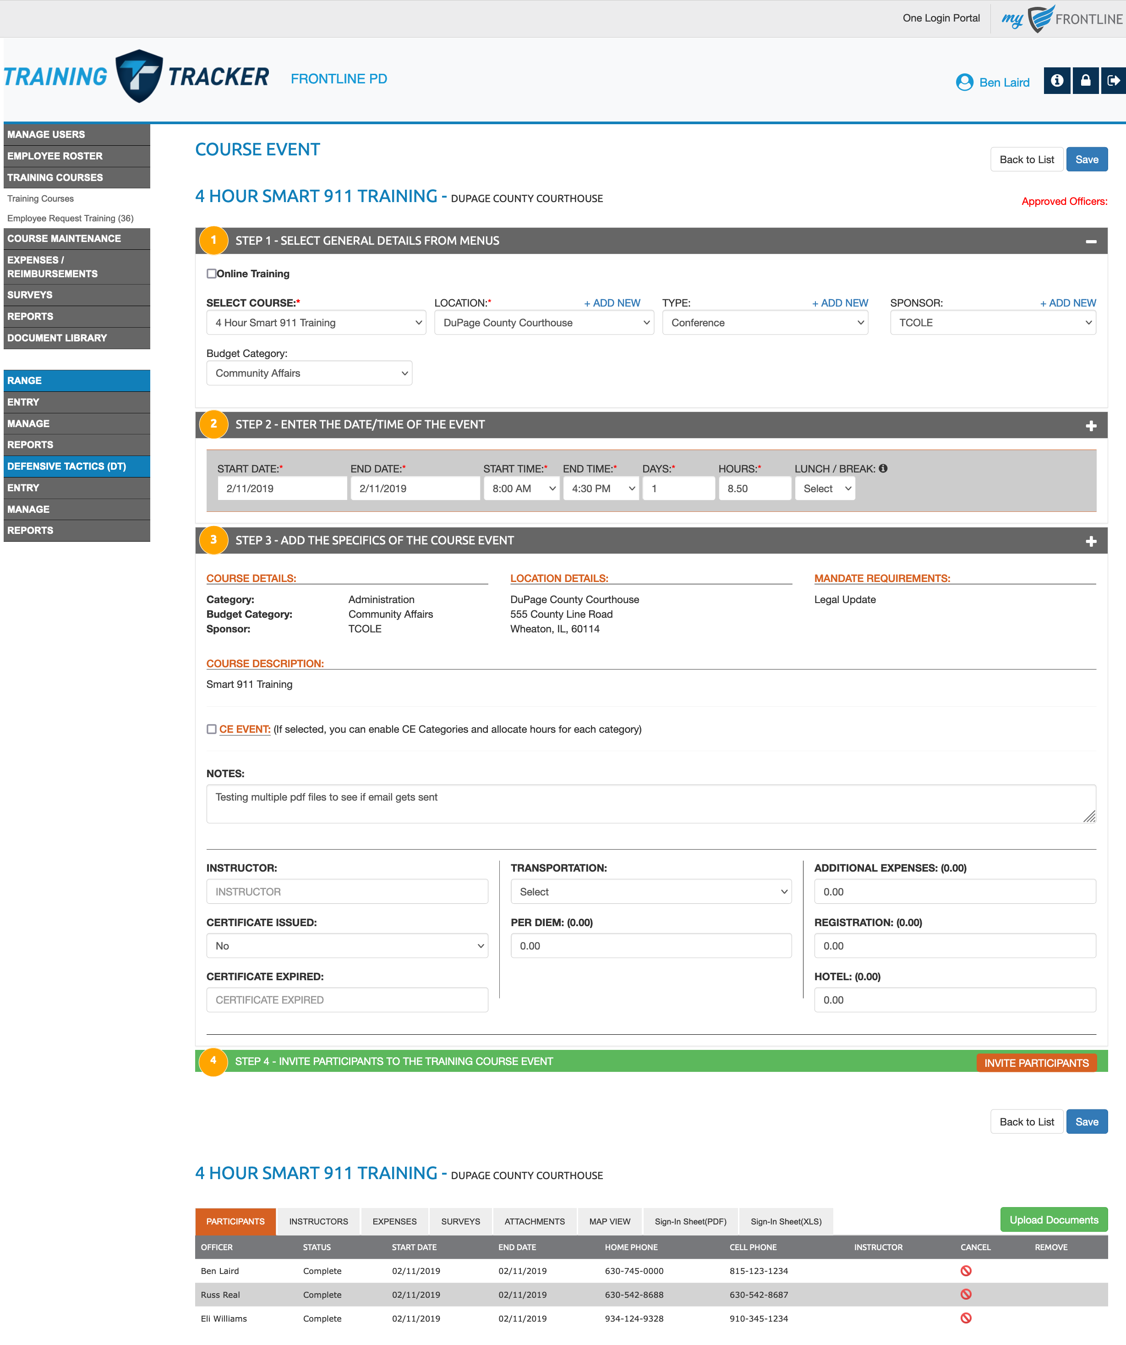
Task: Click the lock icon button in header
Action: click(1086, 81)
